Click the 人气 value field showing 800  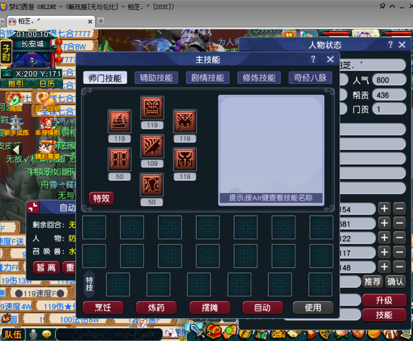click(389, 80)
